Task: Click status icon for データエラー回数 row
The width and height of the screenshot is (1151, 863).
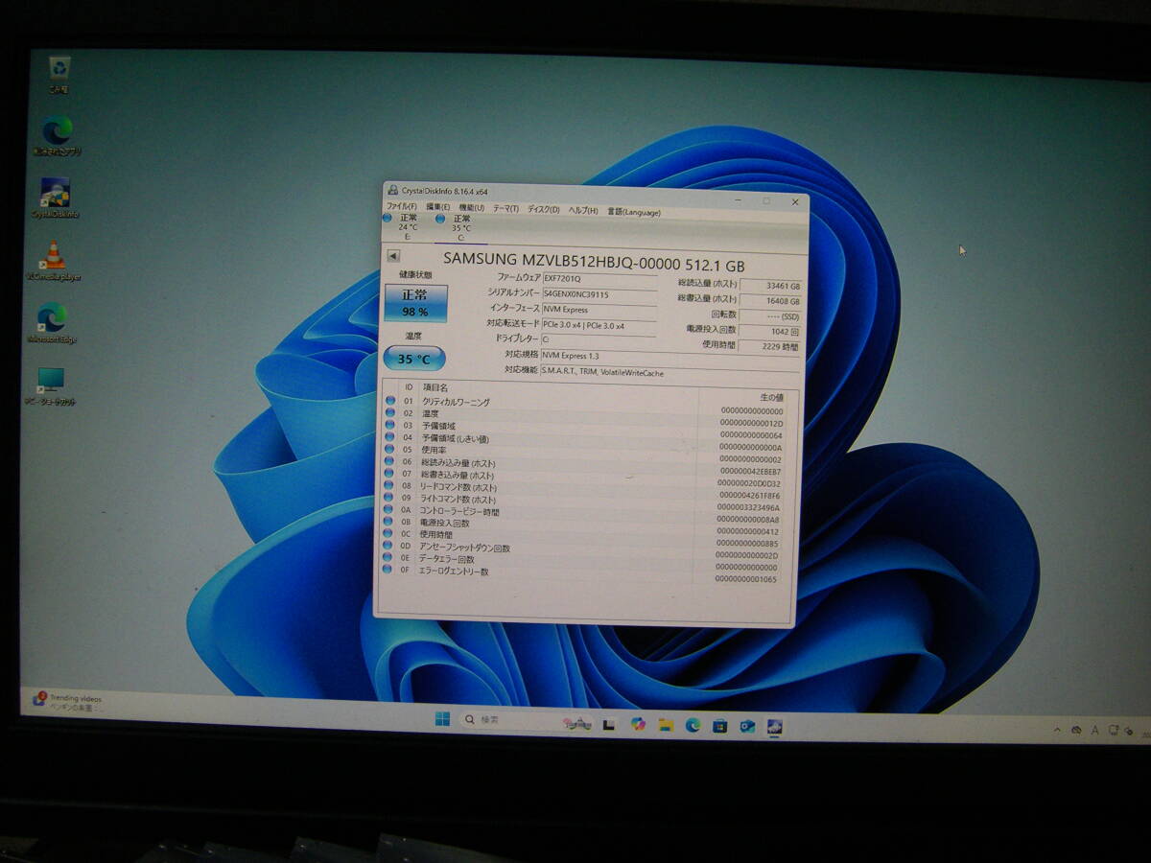Action: [388, 557]
